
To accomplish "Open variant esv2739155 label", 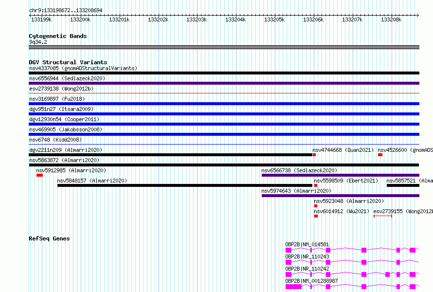I will click(403, 211).
